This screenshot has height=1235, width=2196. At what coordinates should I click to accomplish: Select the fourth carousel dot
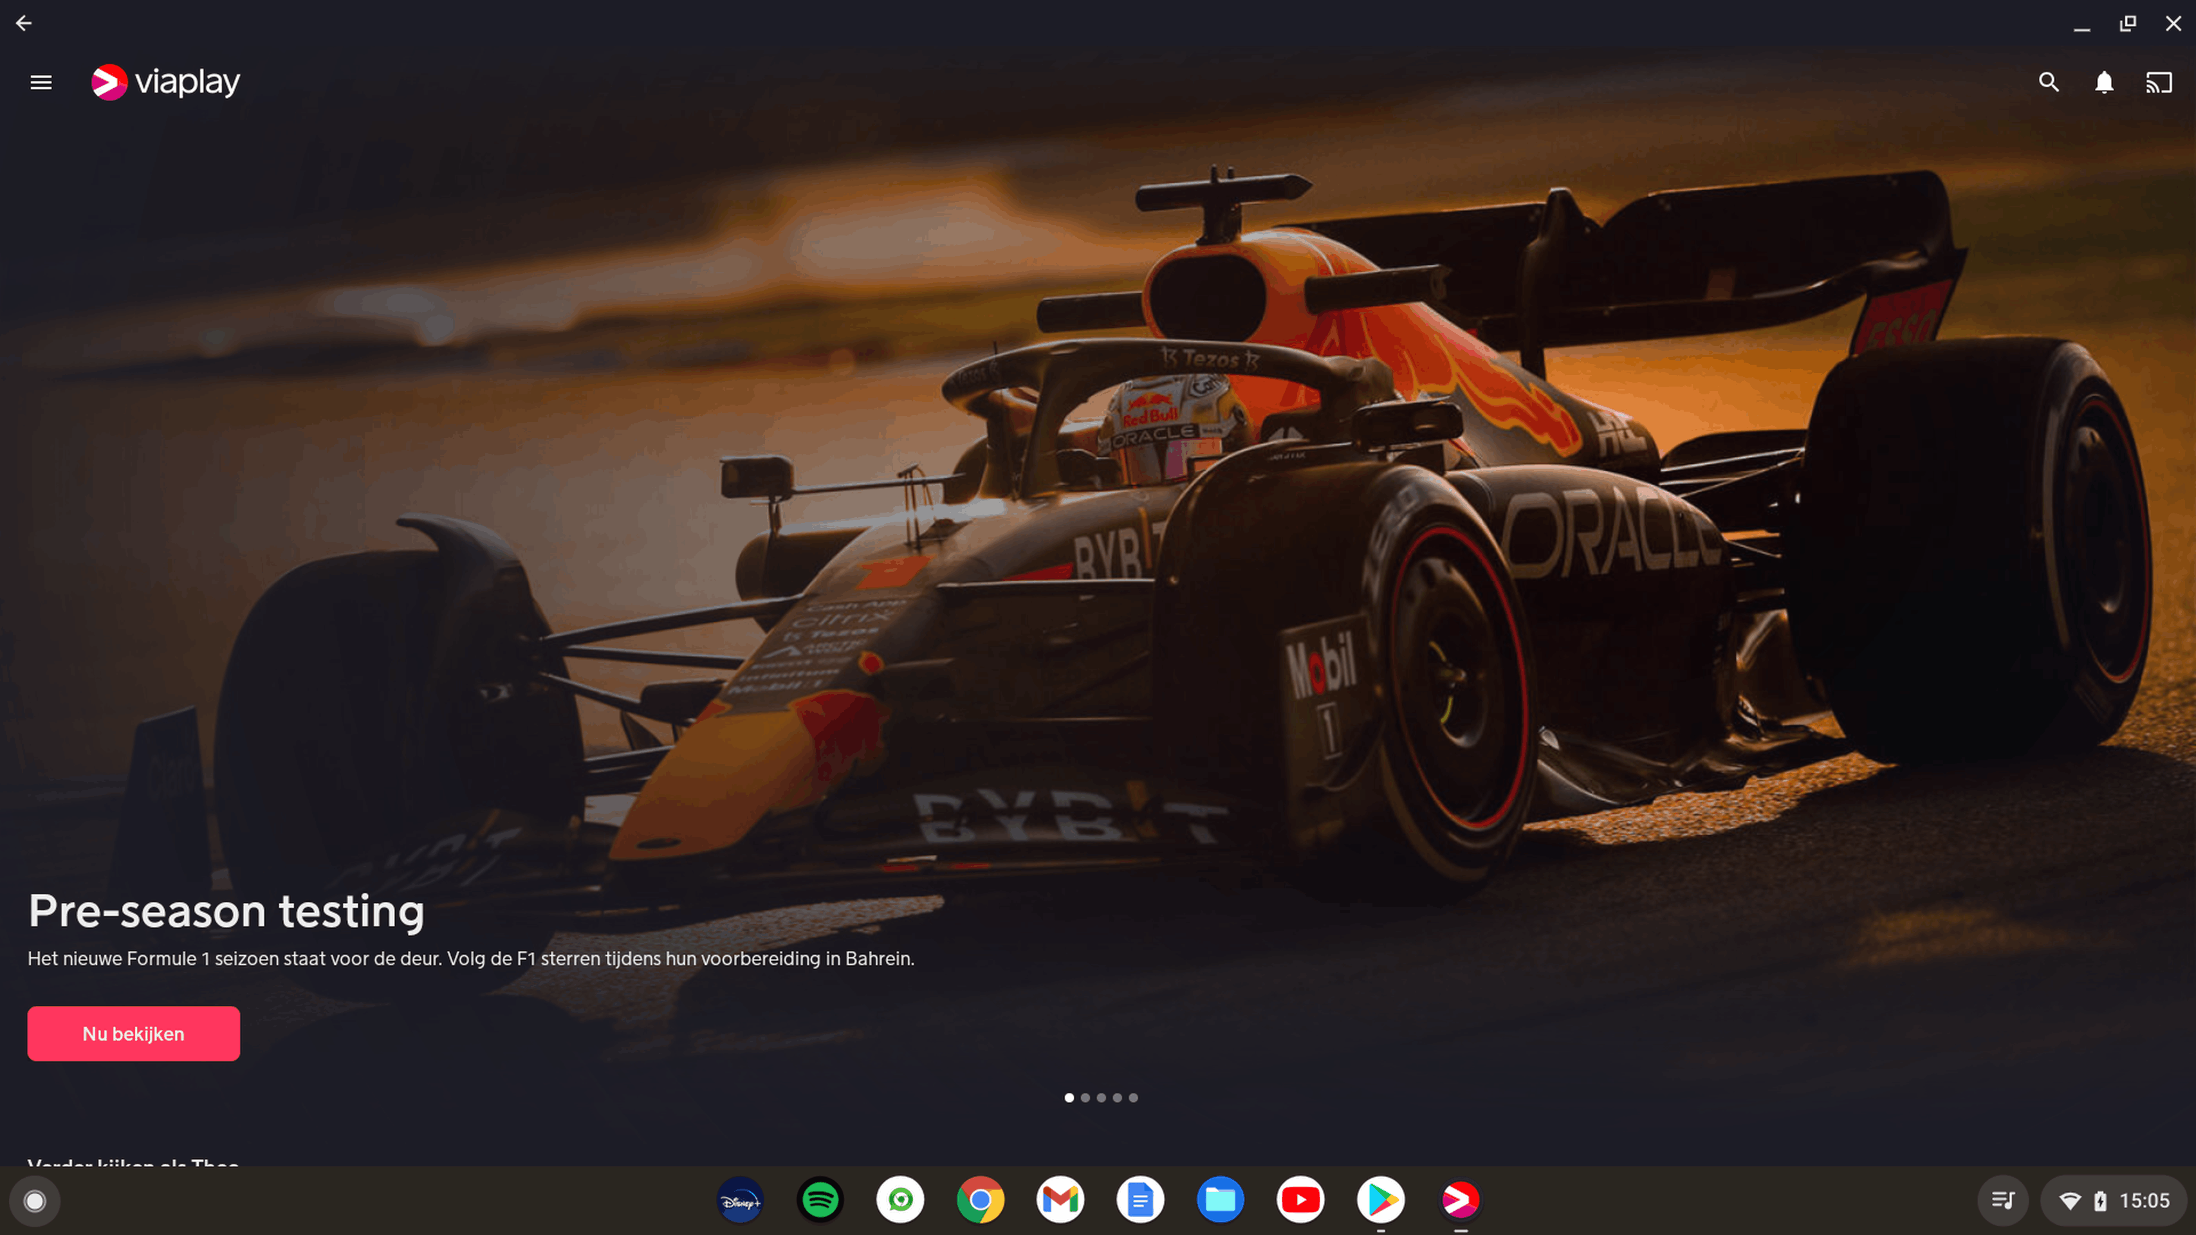[1117, 1098]
